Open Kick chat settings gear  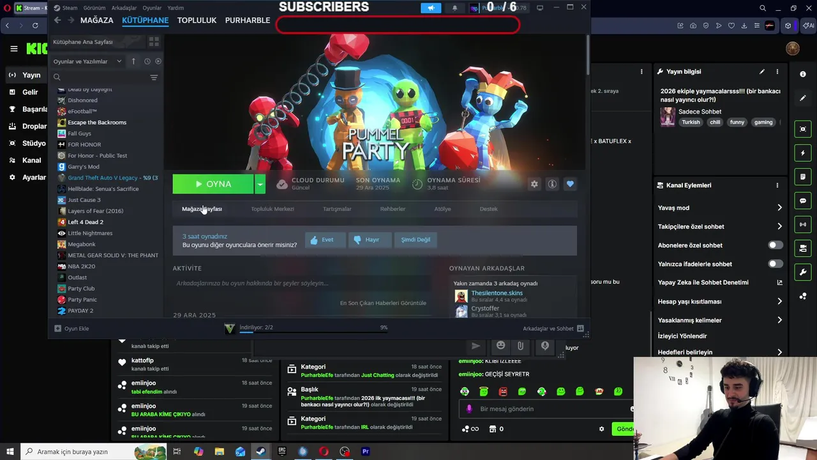coord(601,429)
